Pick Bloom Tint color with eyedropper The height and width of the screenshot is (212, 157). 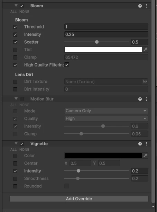pyautogui.click(x=145, y=50)
